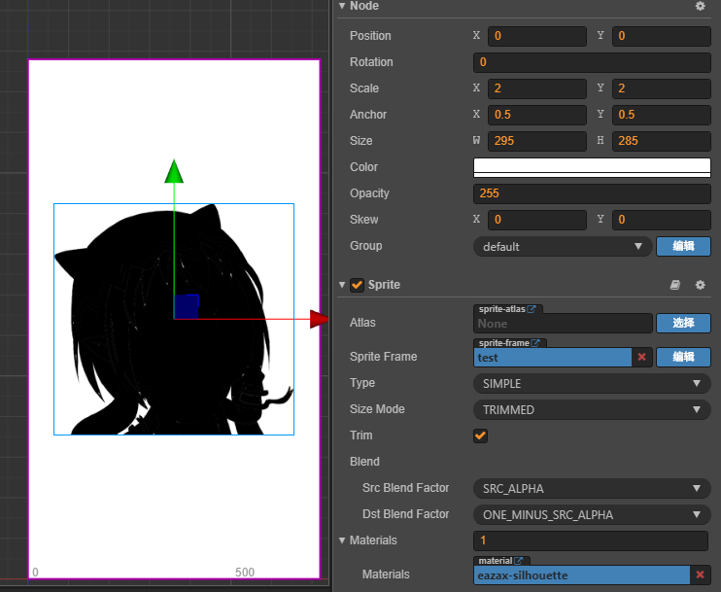This screenshot has height=592, width=721.
Task: Collapse the Sprite section
Action: tap(342, 285)
